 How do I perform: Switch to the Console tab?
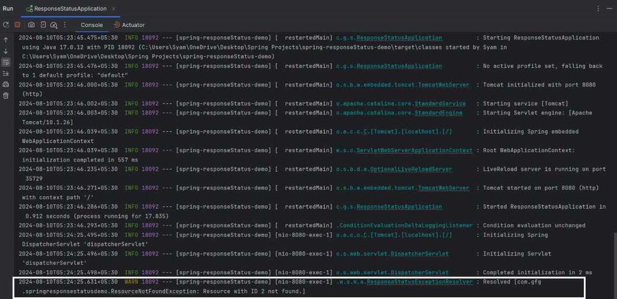[92, 25]
